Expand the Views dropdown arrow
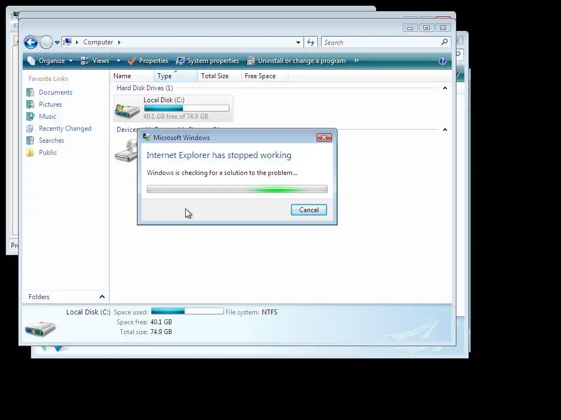 tap(118, 61)
